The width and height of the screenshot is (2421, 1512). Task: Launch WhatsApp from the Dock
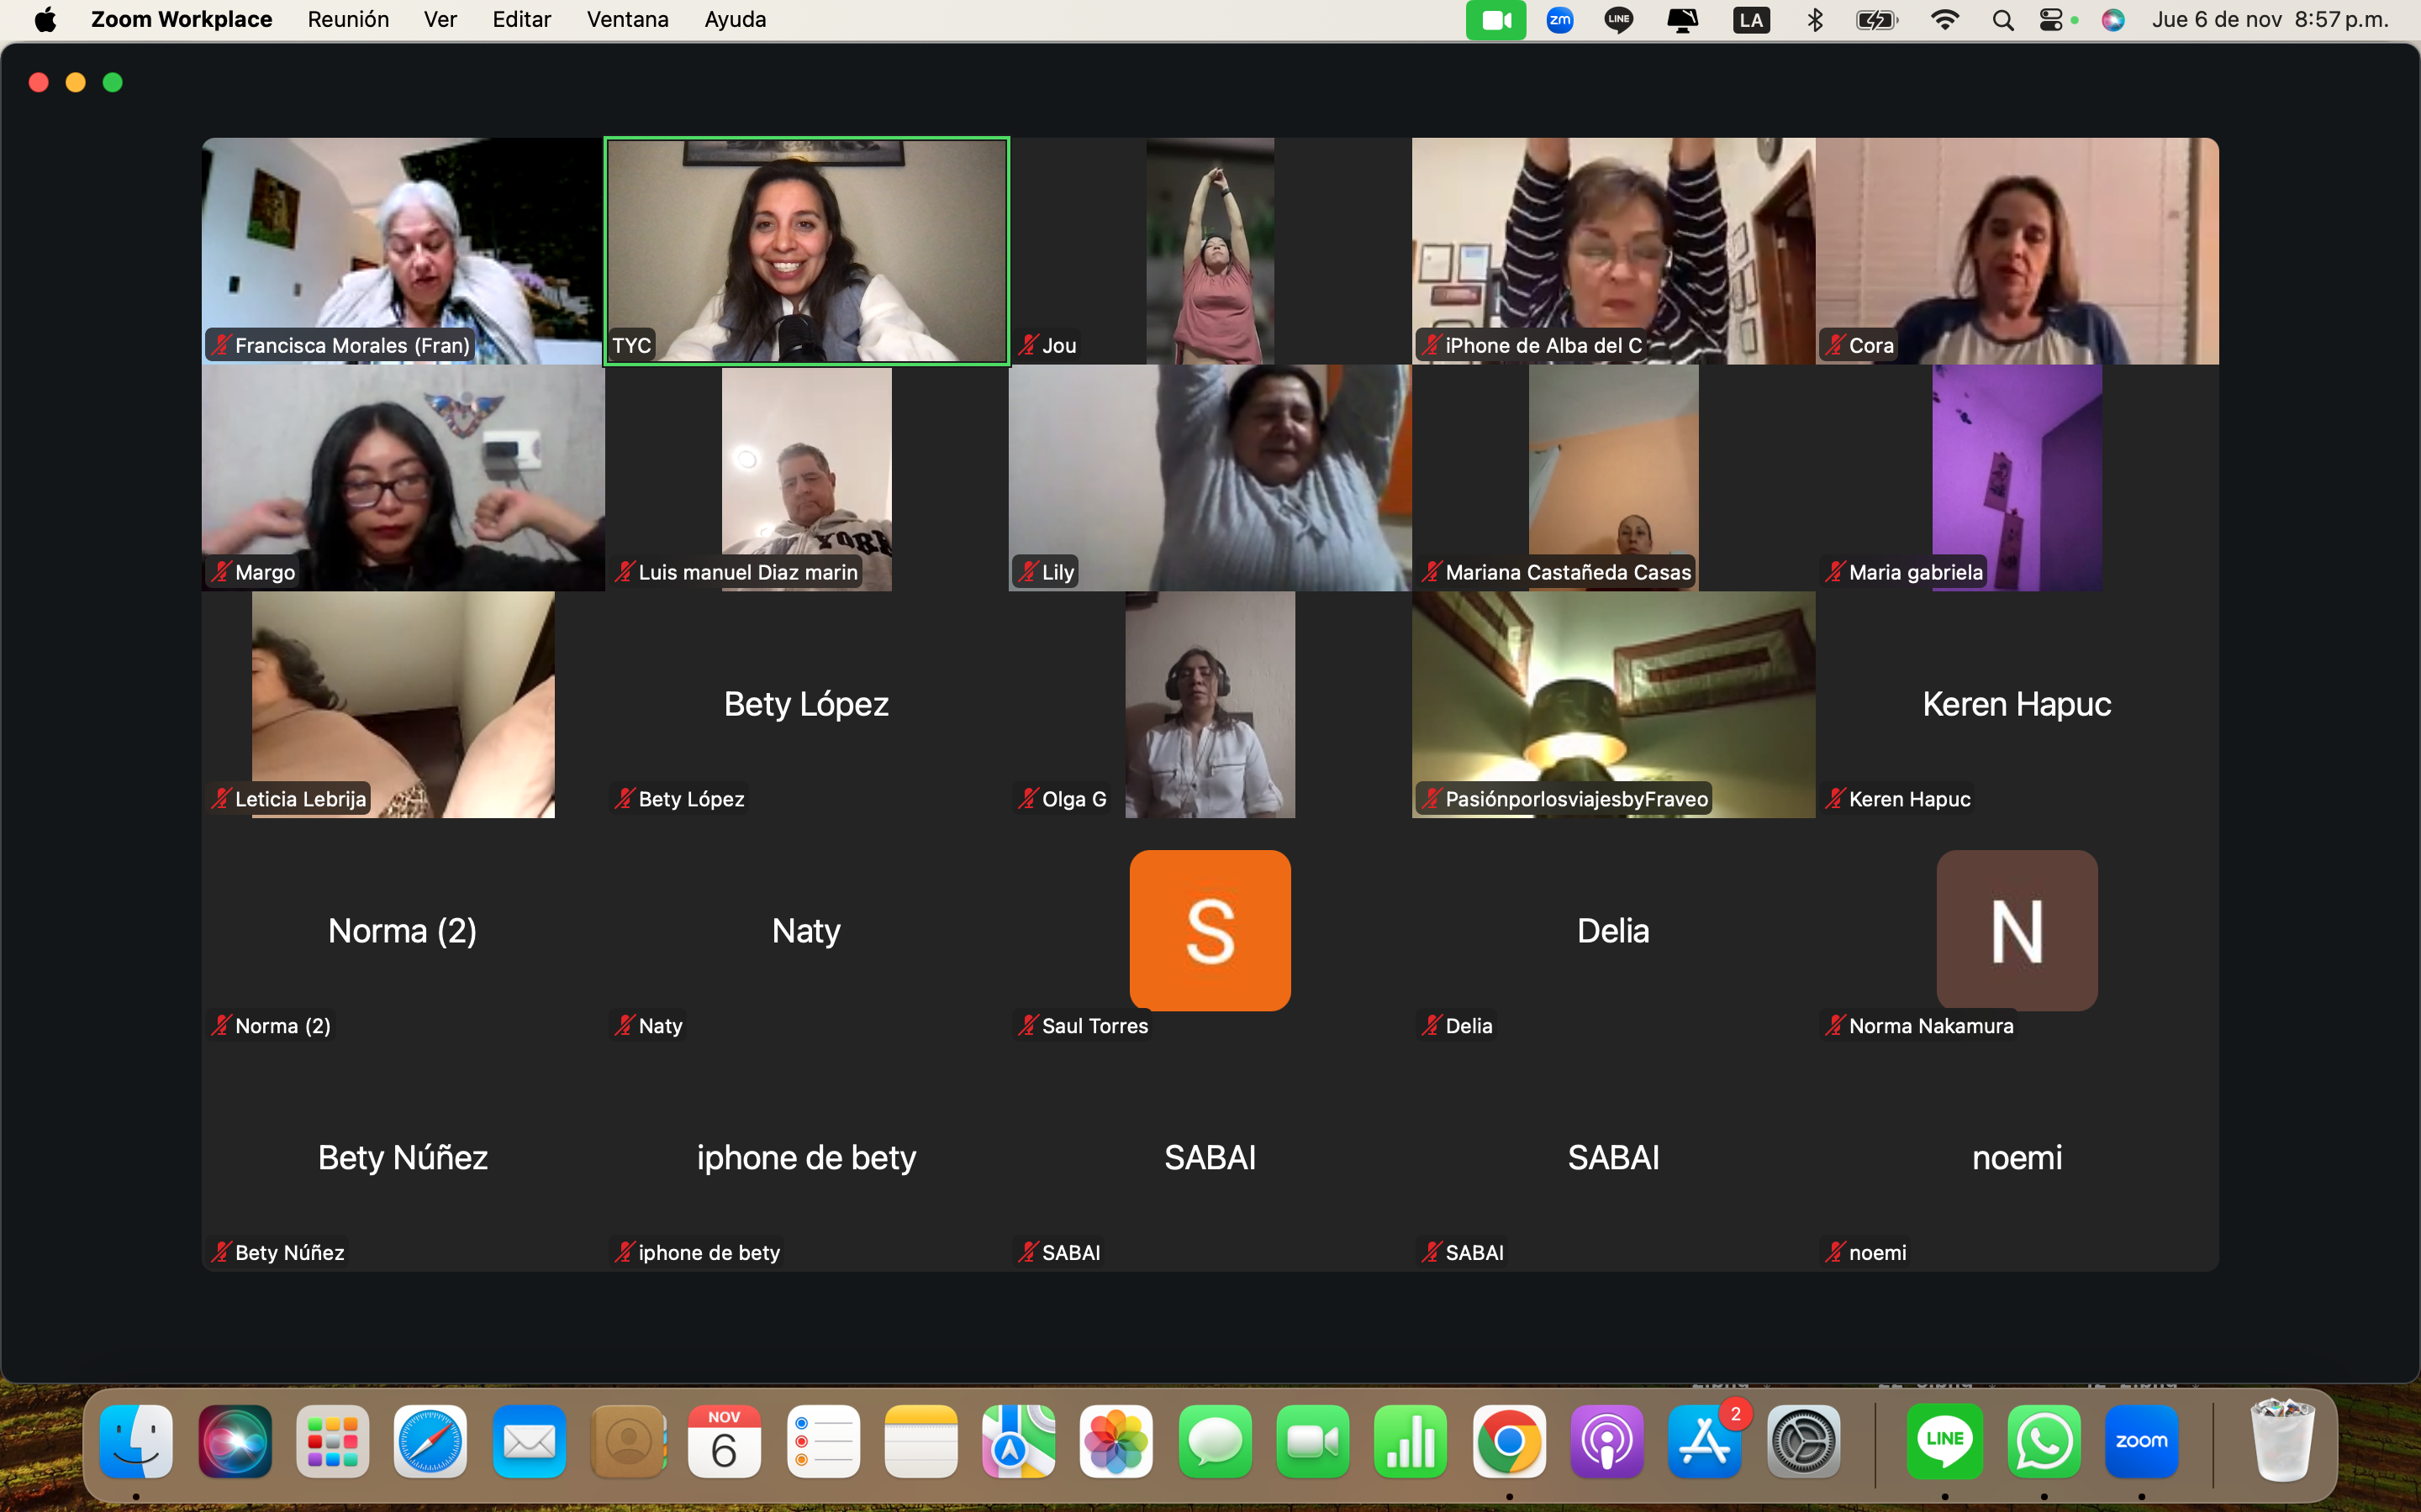[x=2043, y=1441]
